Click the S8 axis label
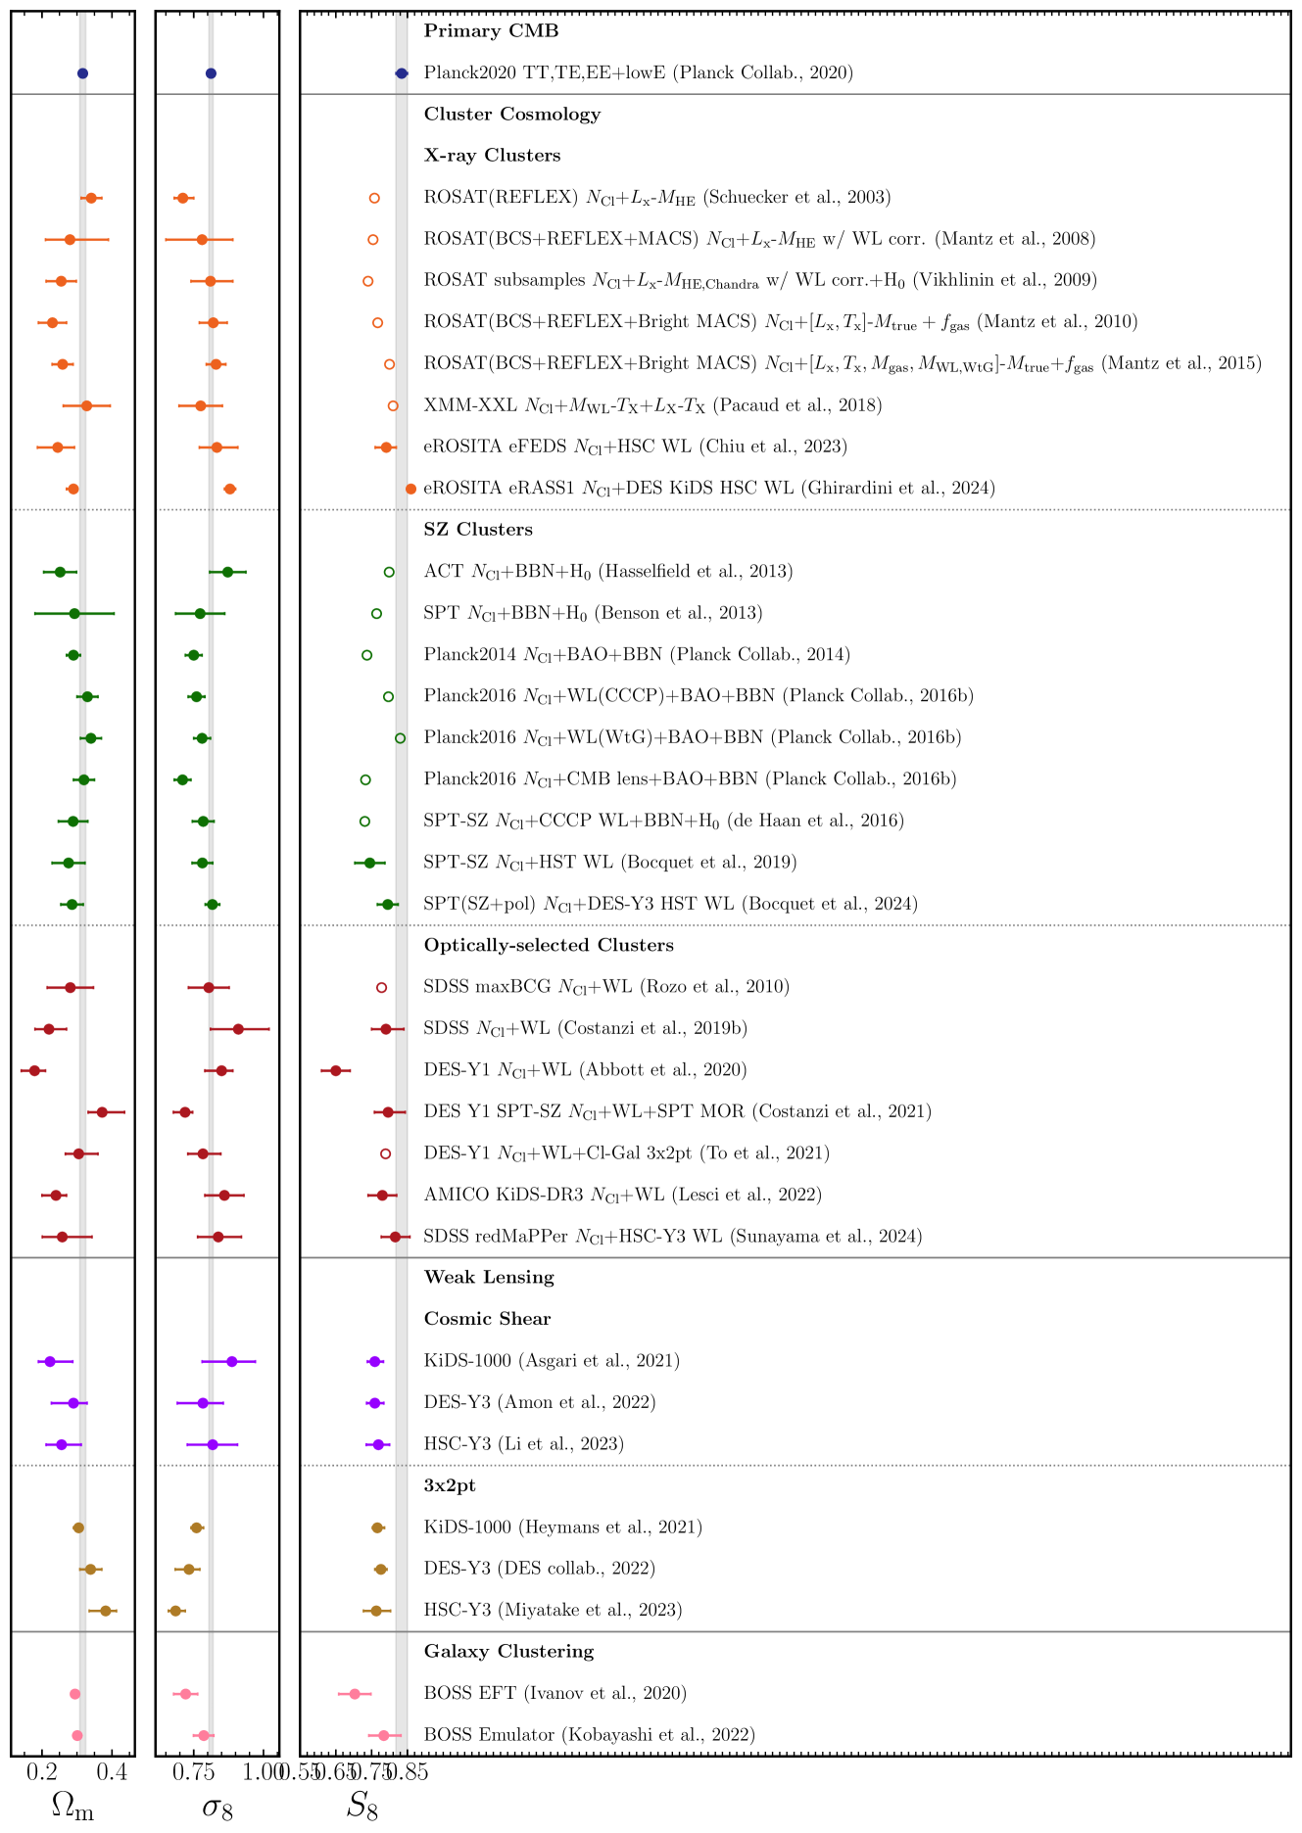 [362, 1808]
